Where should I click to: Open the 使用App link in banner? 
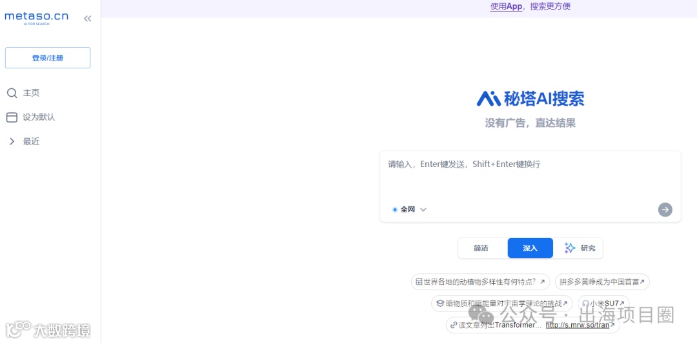tap(506, 6)
